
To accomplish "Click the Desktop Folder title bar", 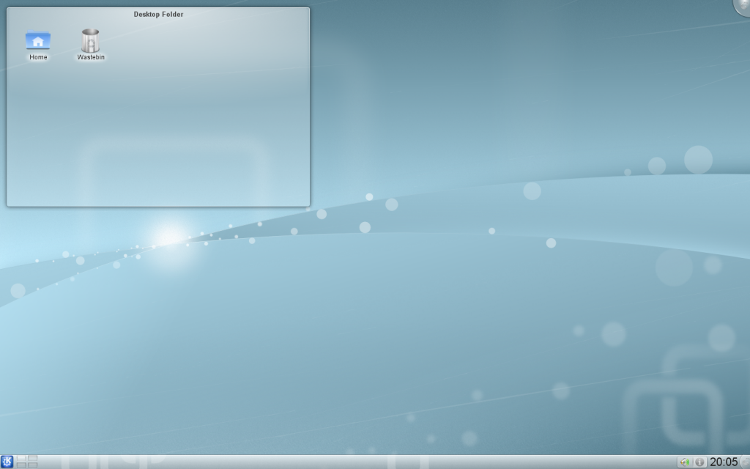I will [x=157, y=14].
